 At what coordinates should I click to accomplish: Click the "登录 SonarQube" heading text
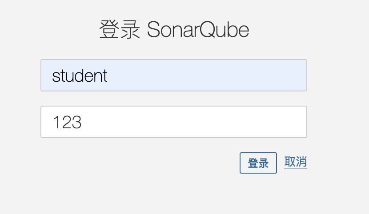[174, 30]
